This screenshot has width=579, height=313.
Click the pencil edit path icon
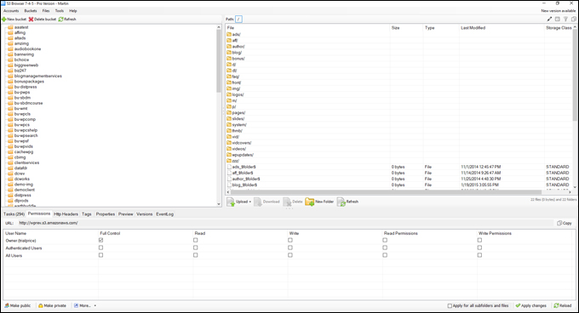coord(549,20)
